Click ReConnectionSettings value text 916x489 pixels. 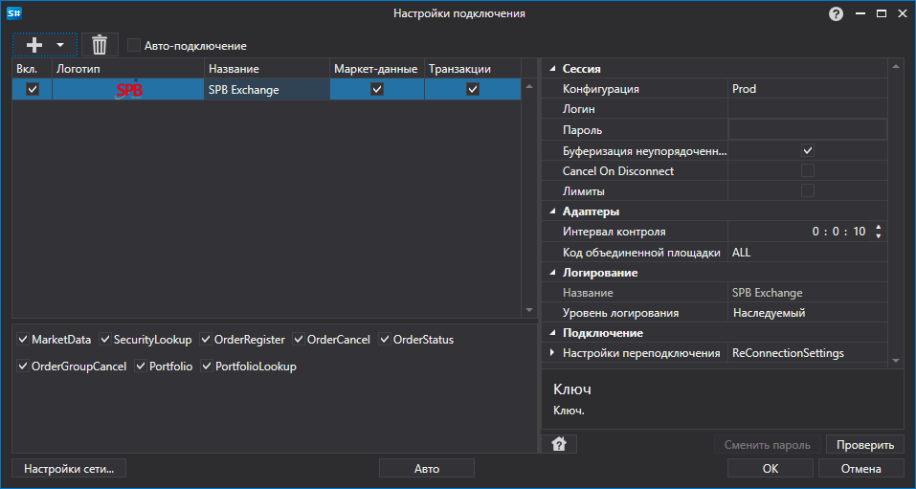[788, 353]
